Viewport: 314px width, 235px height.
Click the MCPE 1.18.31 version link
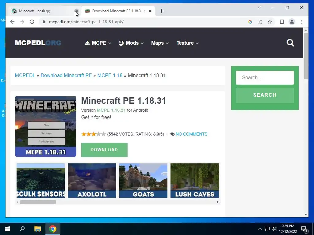111,110
